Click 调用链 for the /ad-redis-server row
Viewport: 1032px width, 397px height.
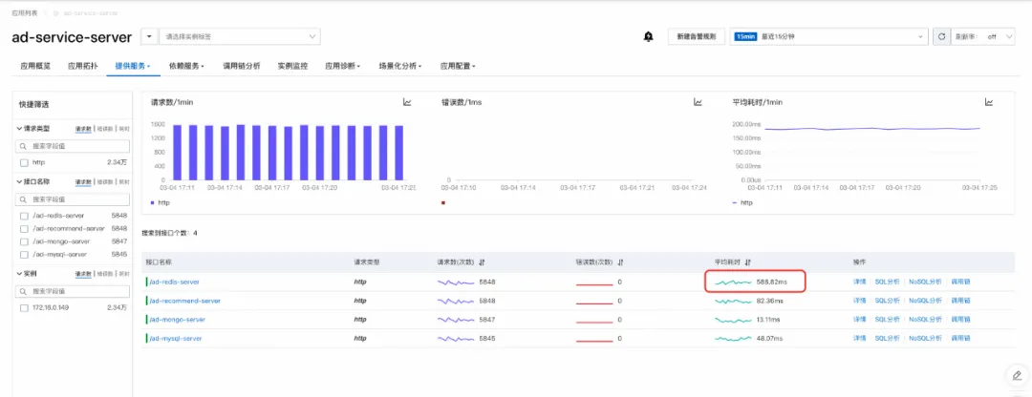click(x=960, y=282)
